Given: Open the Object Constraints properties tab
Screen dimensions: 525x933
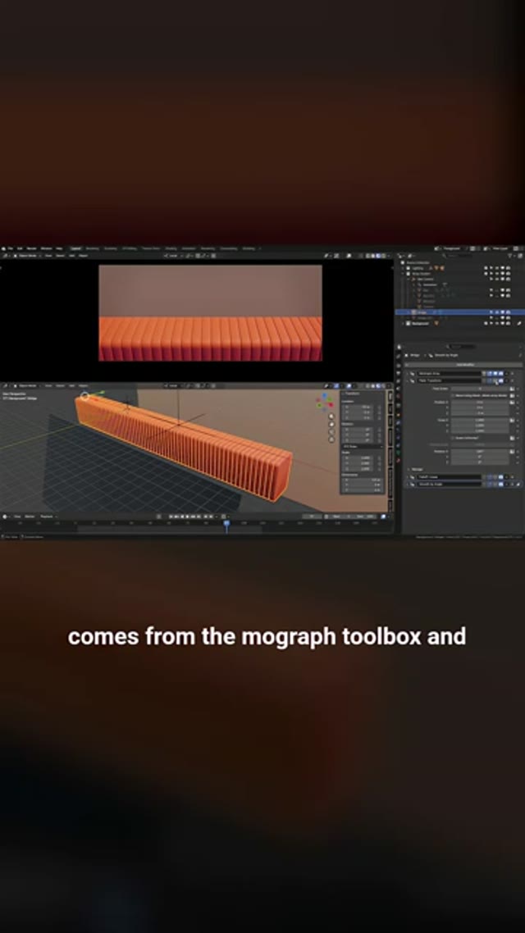Looking at the screenshot, I should pos(398,445).
